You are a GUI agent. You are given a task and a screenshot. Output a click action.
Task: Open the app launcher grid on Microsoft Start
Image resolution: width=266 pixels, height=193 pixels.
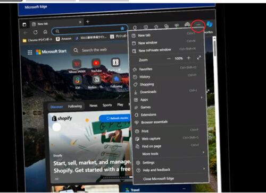(x=30, y=52)
